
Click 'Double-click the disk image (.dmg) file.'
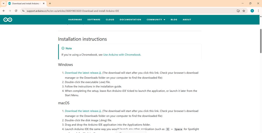(x=88, y=120)
